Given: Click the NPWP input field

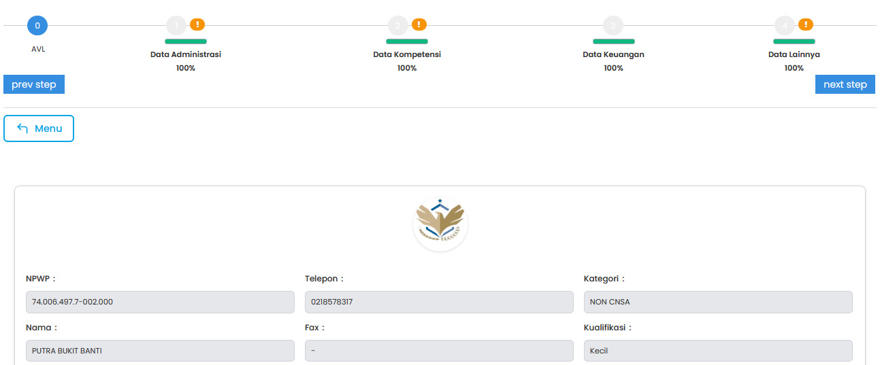Looking at the screenshot, I should click(x=160, y=302).
